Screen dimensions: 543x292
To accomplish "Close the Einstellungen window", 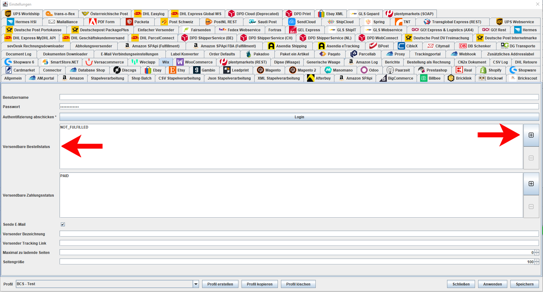I will pyautogui.click(x=537, y=4).
